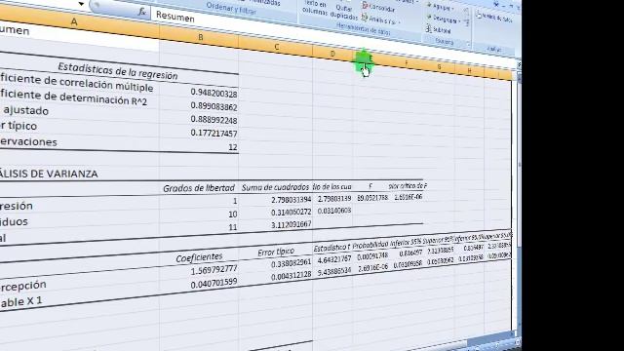
Task: Click the coeficiente de determinación R^2 label
Action: [x=74, y=97]
